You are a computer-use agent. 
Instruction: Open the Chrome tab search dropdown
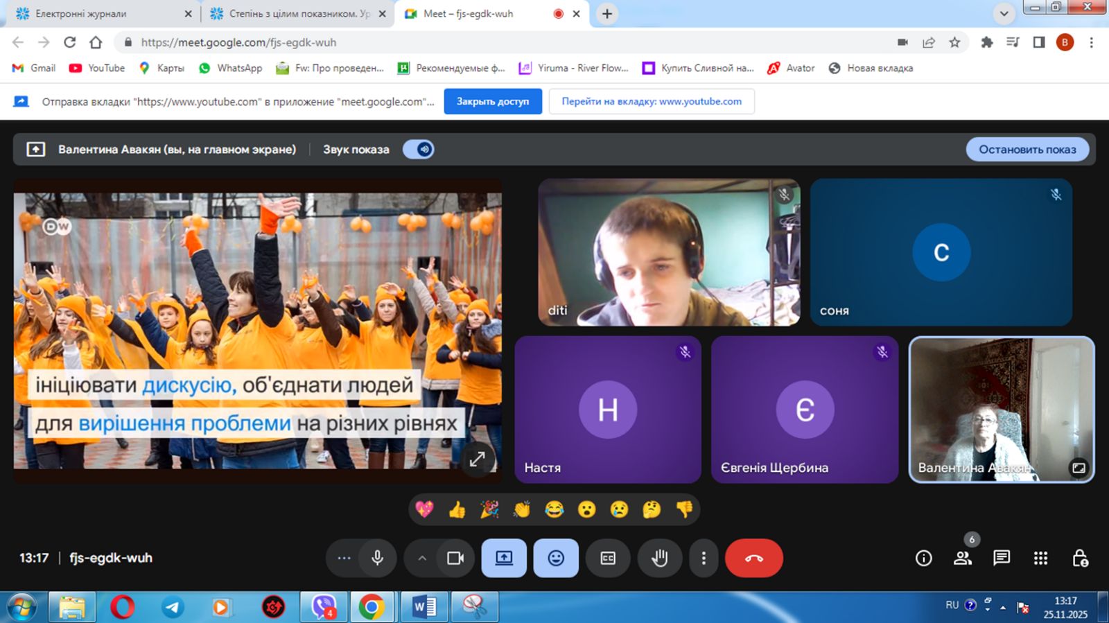tap(1004, 14)
